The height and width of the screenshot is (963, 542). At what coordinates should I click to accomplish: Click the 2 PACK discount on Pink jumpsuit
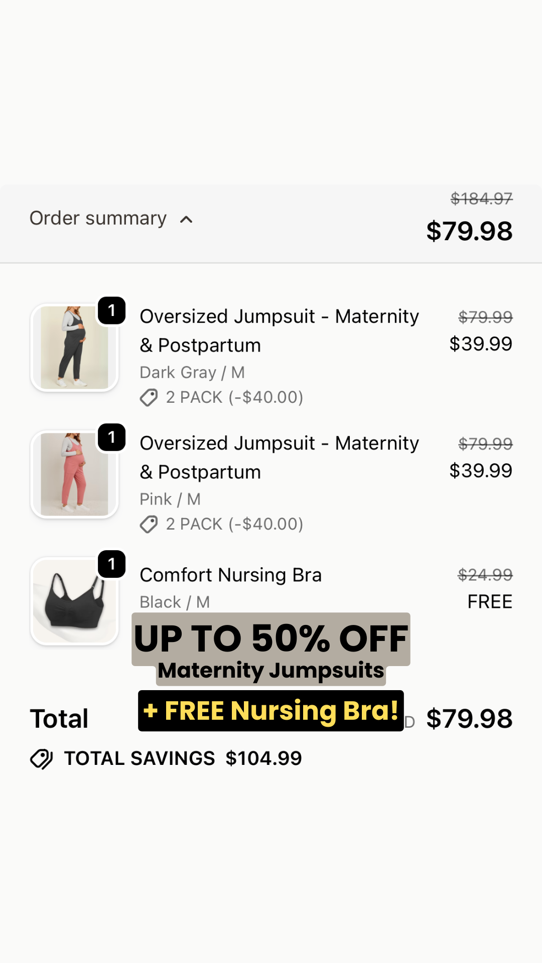(234, 524)
